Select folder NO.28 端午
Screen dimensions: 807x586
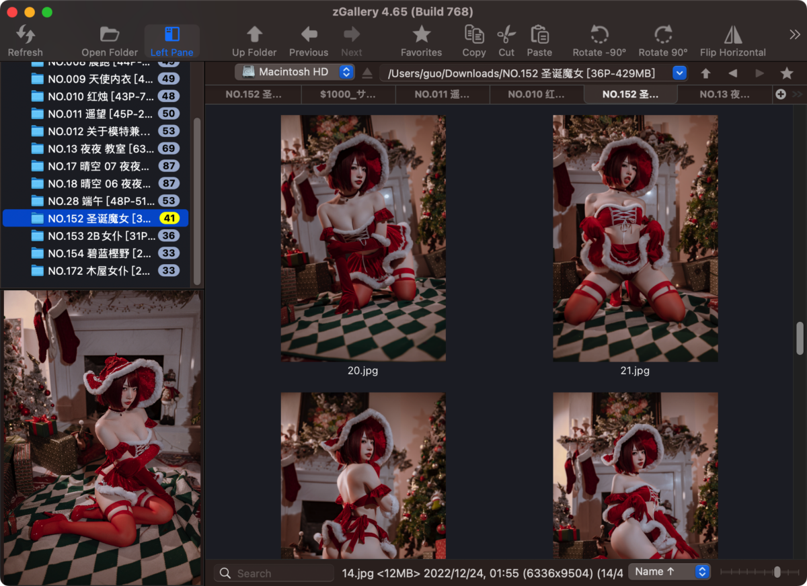95,201
